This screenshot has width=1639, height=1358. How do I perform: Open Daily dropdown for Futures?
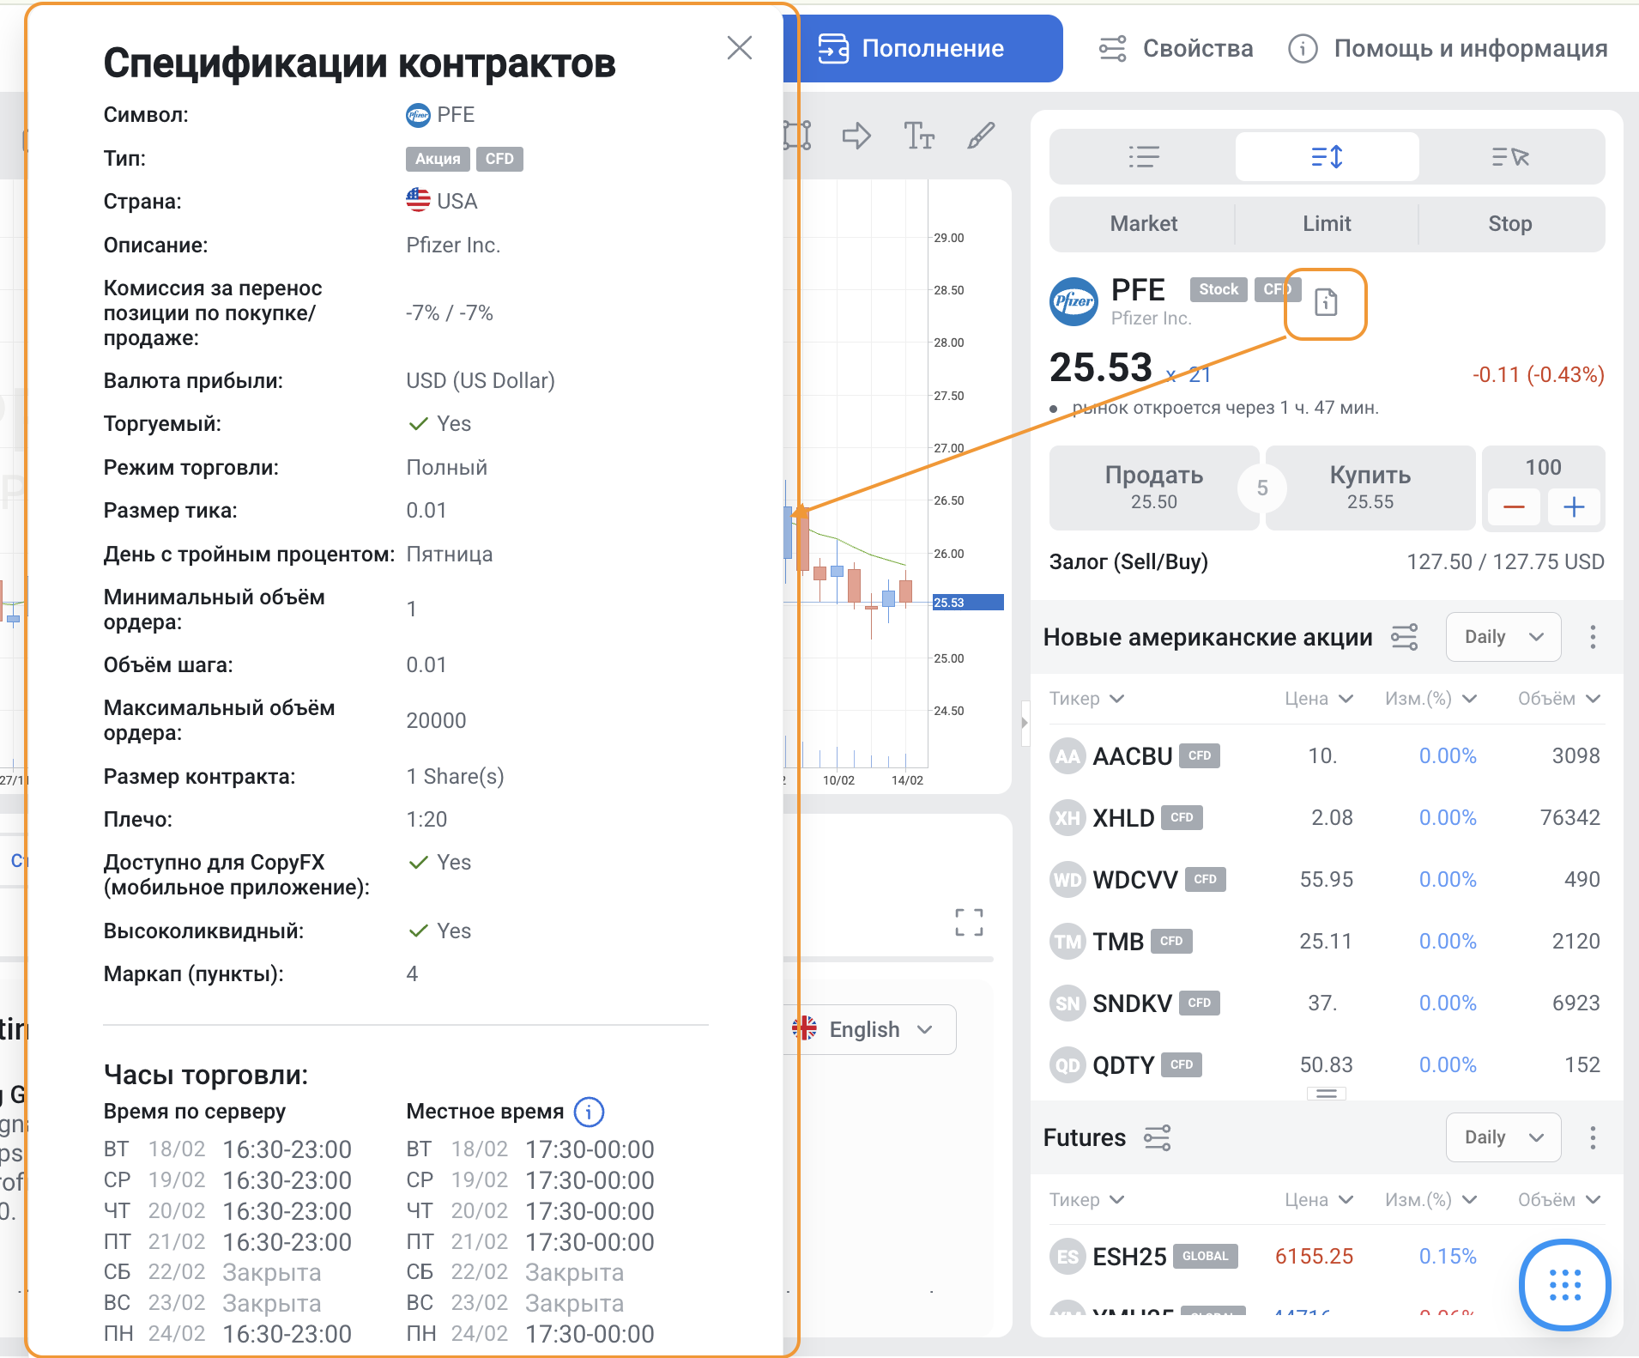click(x=1503, y=1138)
